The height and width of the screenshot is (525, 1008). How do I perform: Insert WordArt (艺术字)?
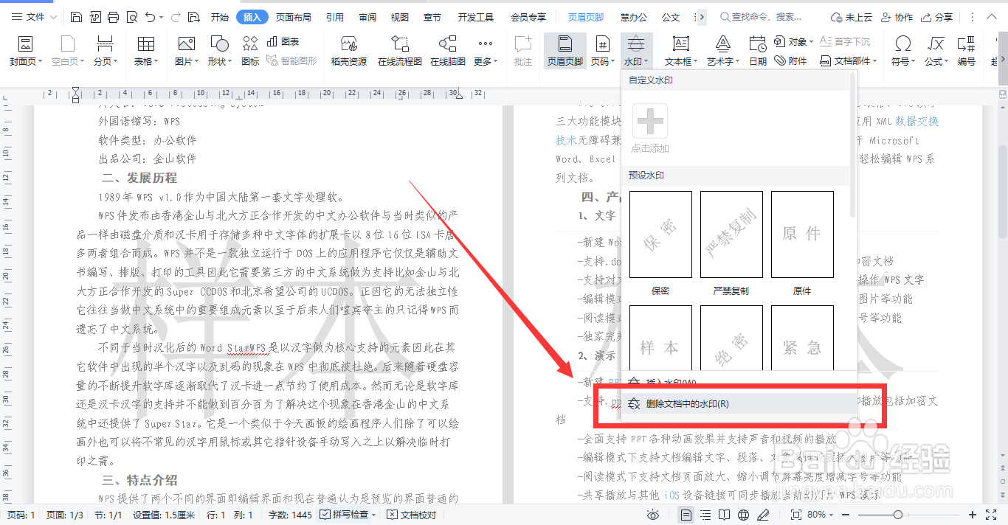click(723, 52)
